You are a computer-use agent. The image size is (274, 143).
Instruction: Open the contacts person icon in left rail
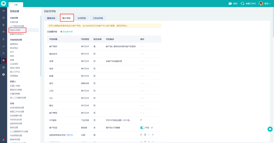3,39
